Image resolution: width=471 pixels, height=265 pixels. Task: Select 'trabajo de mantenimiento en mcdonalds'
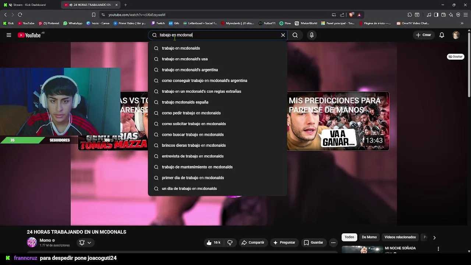[x=217, y=167]
